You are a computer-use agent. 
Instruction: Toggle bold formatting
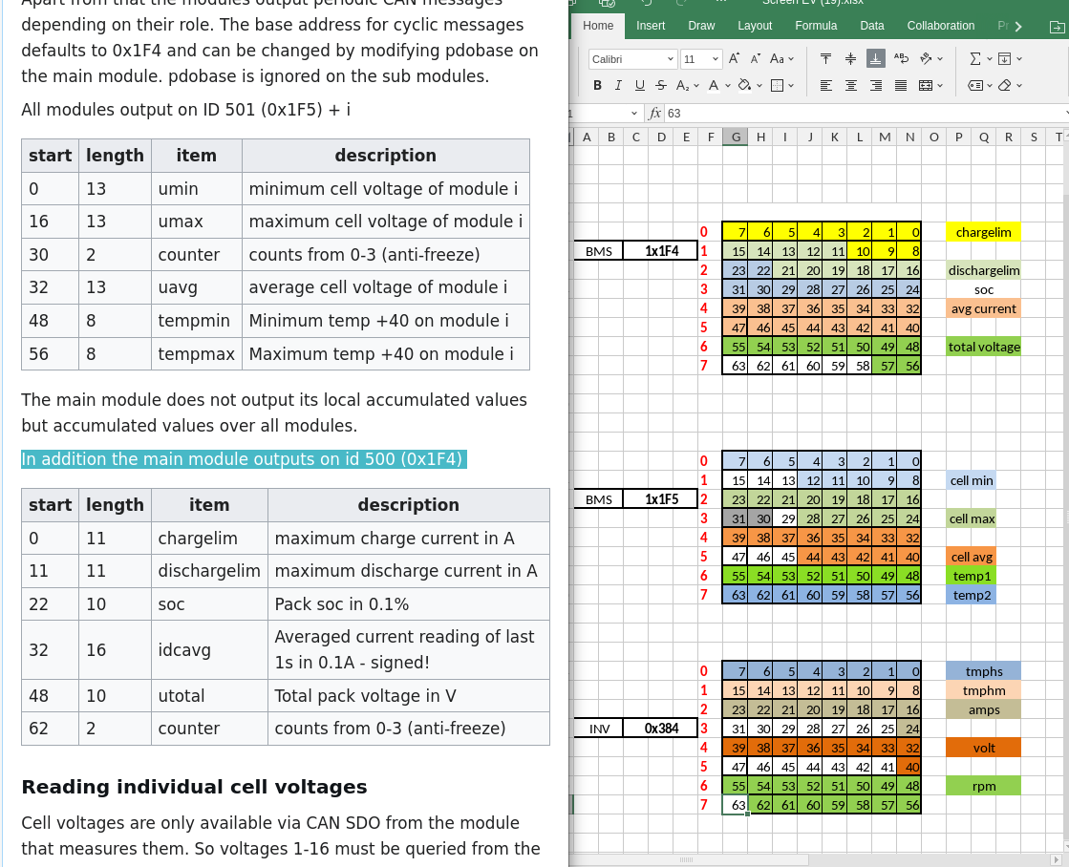598,86
